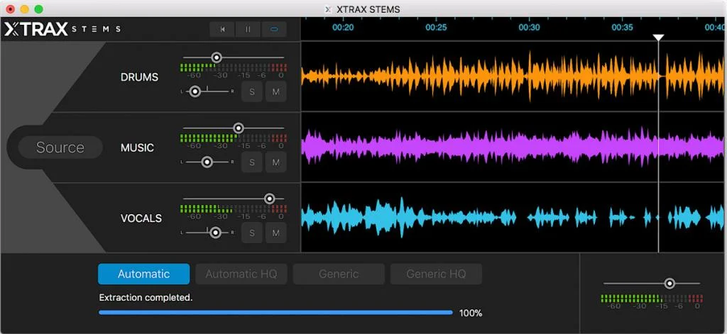This screenshot has width=727, height=334.
Task: Click the VOCALS track label
Action: [x=141, y=218]
